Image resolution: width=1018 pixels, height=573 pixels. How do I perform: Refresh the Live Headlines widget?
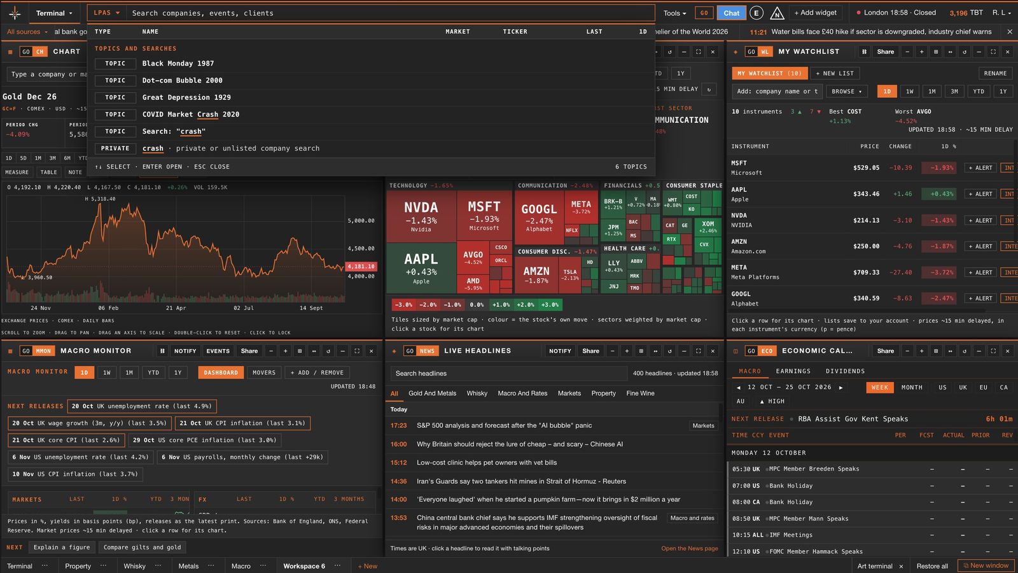click(669, 351)
